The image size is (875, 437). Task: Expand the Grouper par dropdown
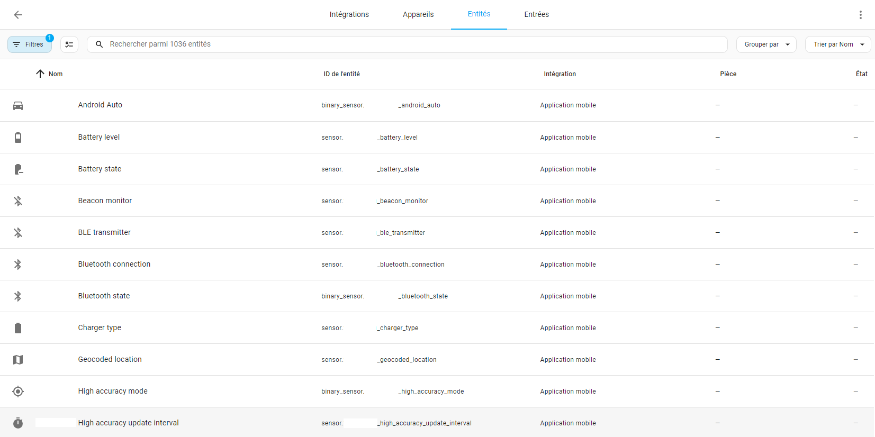[766, 44]
